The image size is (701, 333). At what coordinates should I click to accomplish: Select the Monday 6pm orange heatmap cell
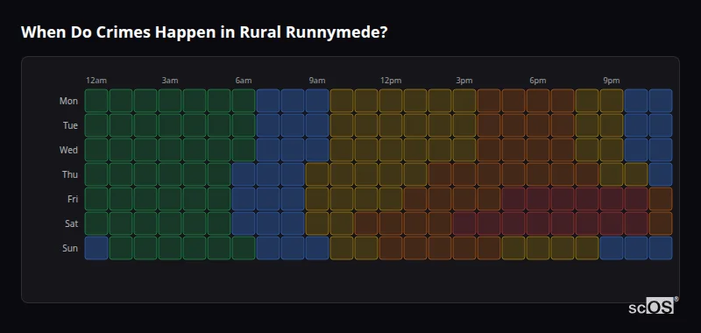(x=538, y=101)
